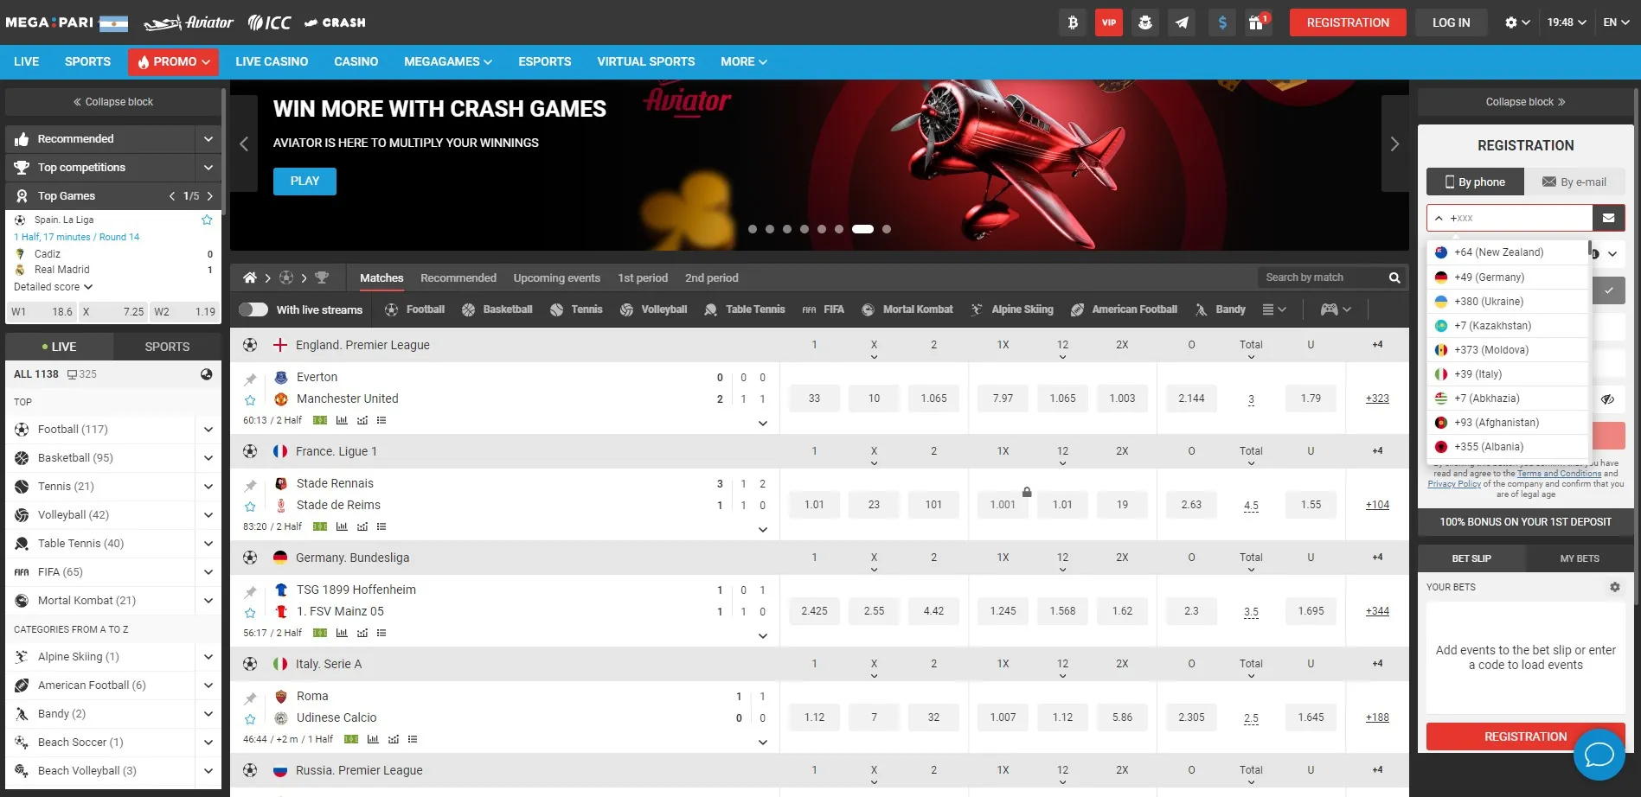Open the Terms and Conditions link

tap(1559, 473)
